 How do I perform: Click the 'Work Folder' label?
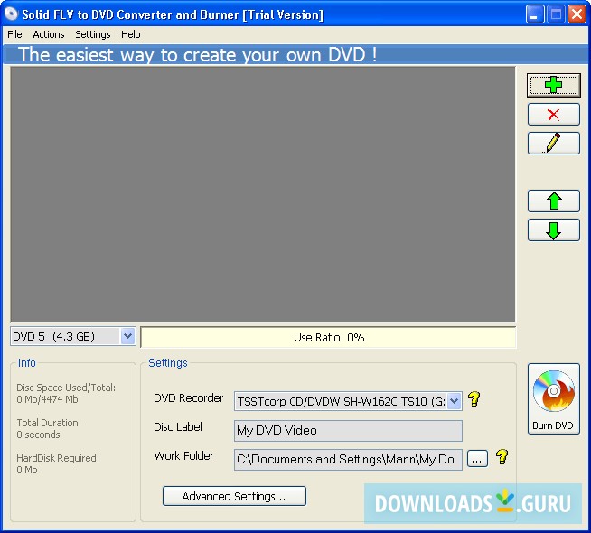pos(183,456)
